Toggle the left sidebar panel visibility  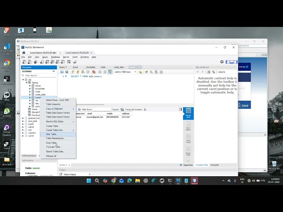pos(228,62)
